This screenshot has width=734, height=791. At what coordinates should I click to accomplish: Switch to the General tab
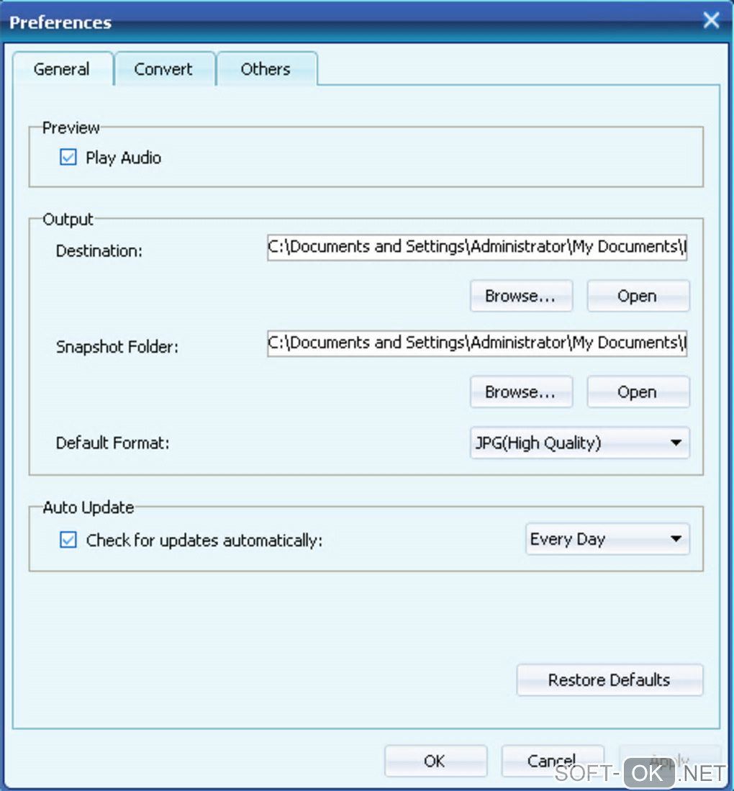[x=62, y=70]
